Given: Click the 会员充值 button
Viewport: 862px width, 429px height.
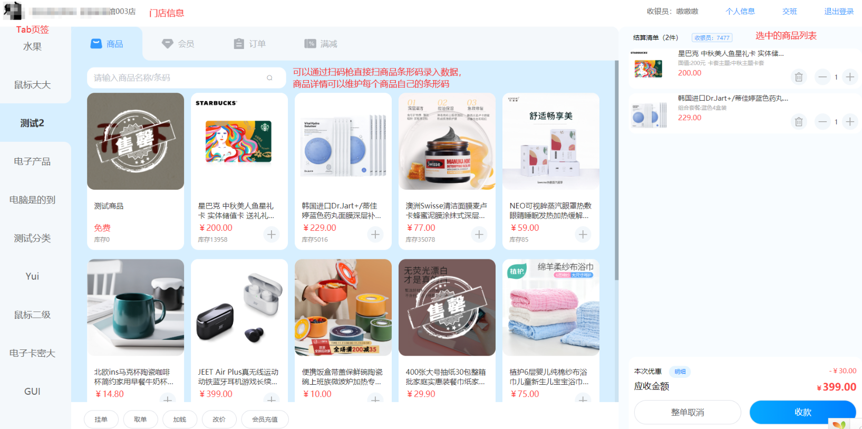Looking at the screenshot, I should click(265, 420).
